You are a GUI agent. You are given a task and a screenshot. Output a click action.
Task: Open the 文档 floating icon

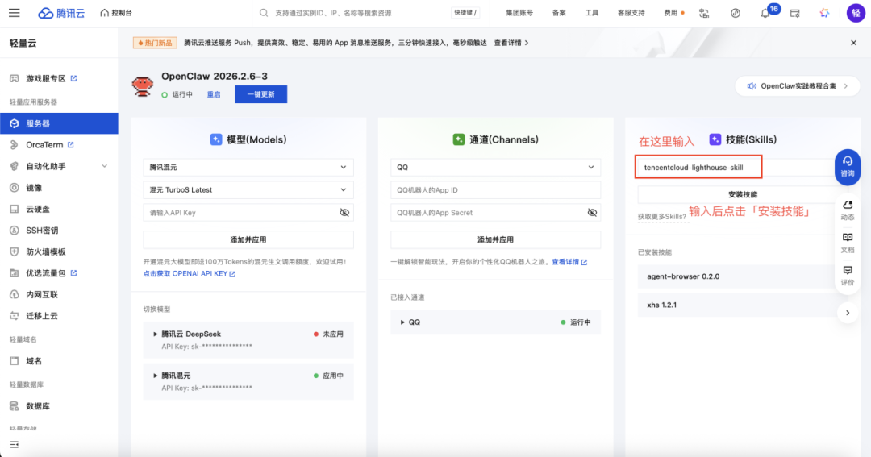(x=848, y=243)
